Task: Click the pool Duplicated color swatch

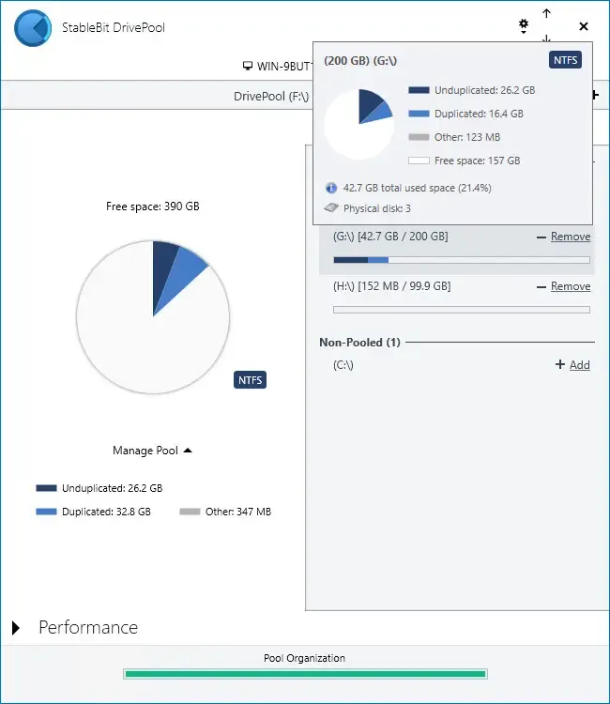Action: pyautogui.click(x=46, y=512)
